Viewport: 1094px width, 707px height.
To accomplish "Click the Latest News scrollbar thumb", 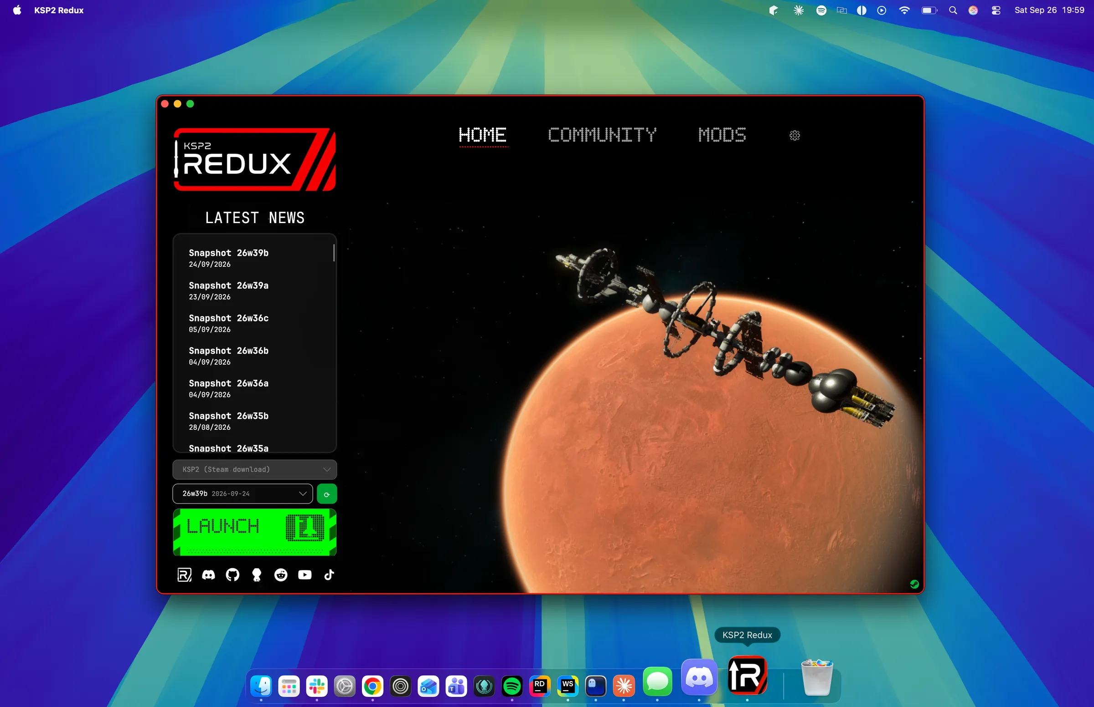I will coord(334,253).
